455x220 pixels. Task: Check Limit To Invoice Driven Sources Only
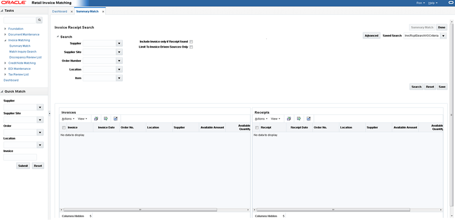click(191, 47)
